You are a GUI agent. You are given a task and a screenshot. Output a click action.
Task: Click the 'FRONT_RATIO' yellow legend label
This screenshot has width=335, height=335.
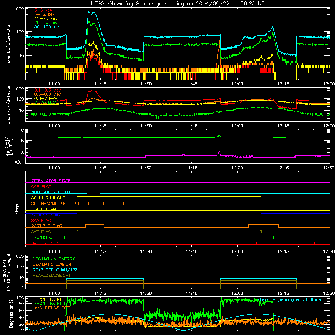pyautogui.click(x=48, y=299)
